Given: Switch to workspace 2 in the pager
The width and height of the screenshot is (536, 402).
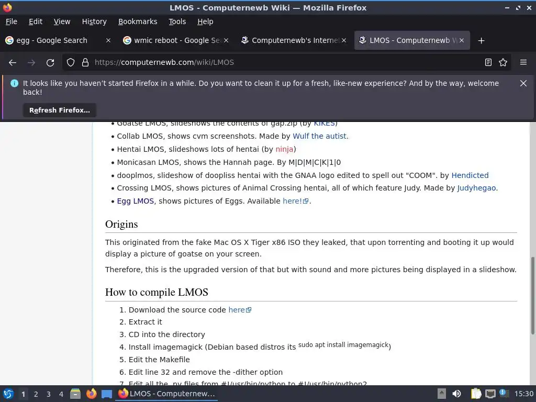Looking at the screenshot, I should 36,394.
